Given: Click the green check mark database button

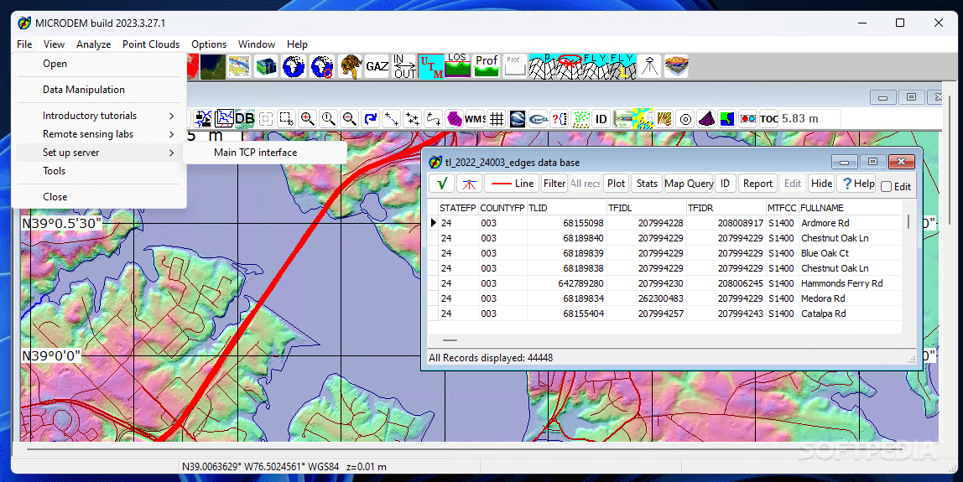Looking at the screenshot, I should pyautogui.click(x=441, y=183).
